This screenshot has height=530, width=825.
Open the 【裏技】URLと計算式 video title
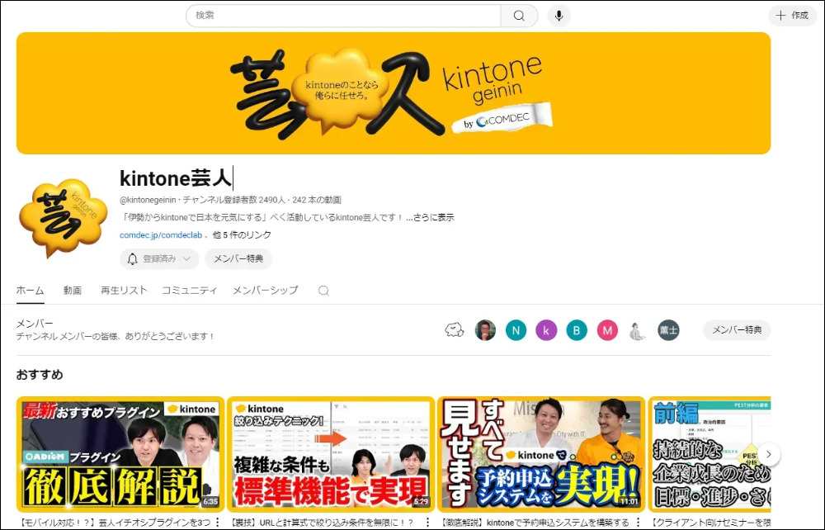pos(322,523)
